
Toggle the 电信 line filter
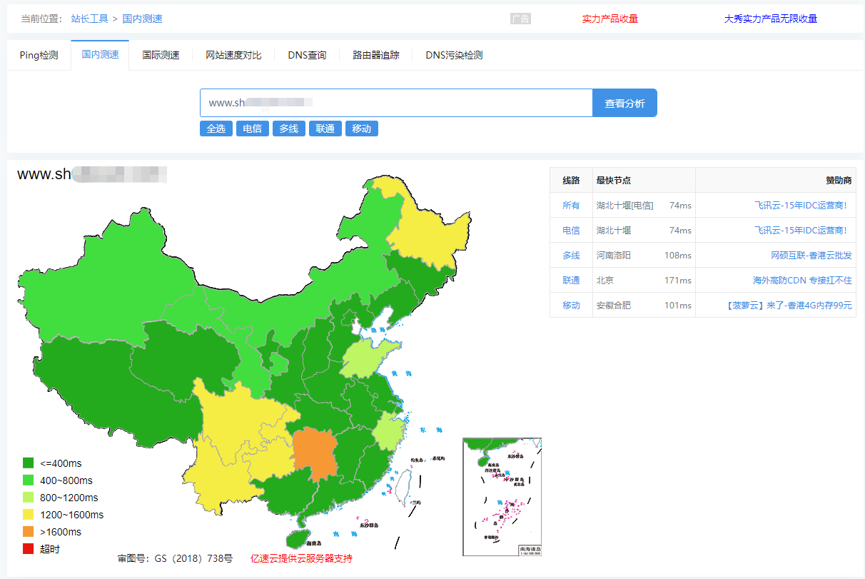tap(253, 129)
